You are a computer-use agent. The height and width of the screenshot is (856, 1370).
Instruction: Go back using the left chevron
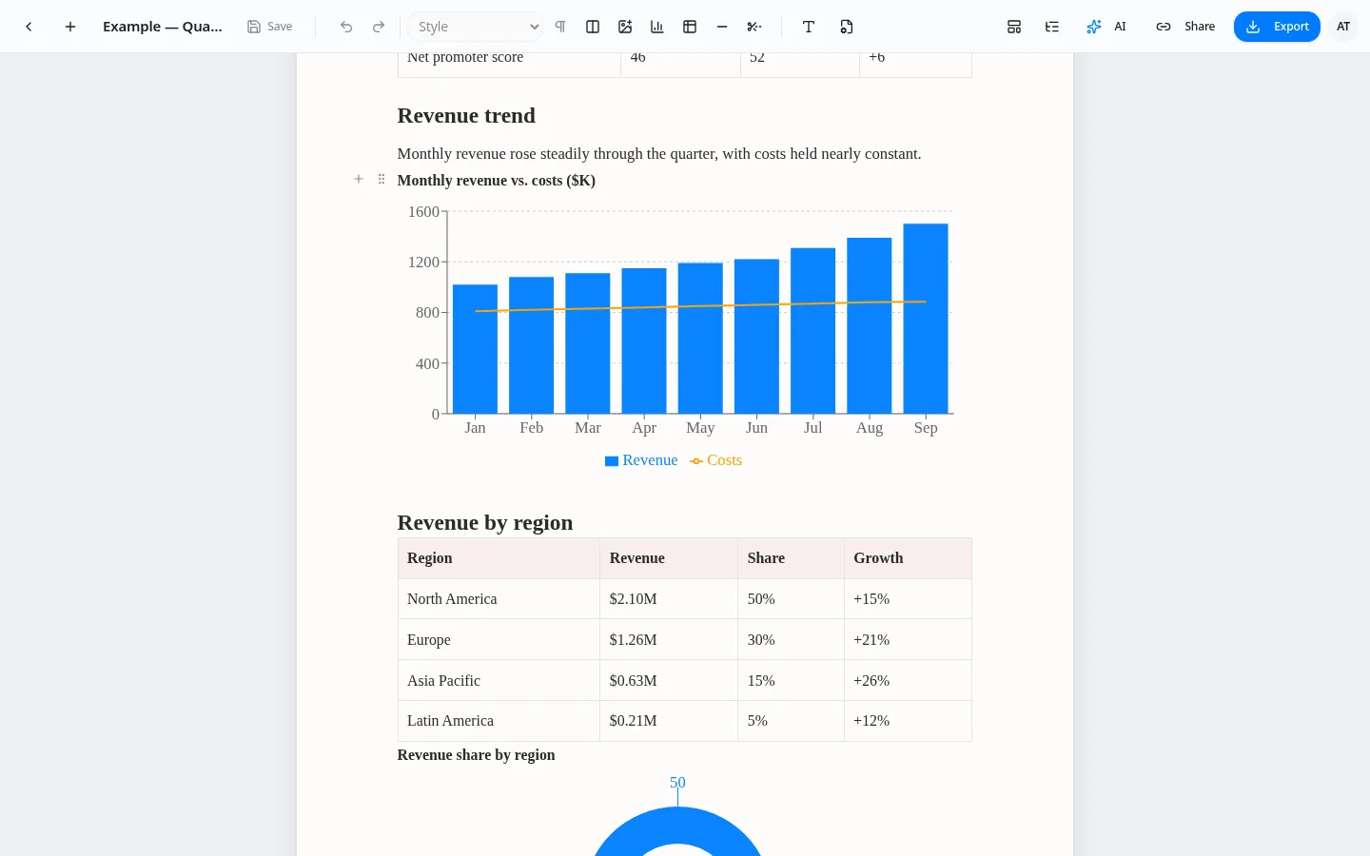29,27
